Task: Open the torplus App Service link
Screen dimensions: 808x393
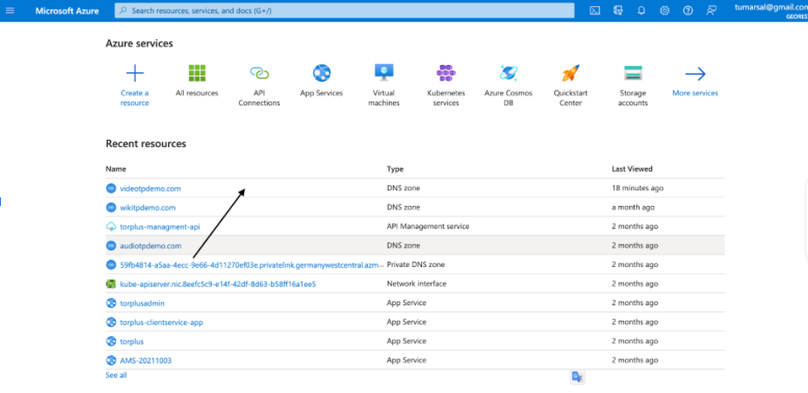Action: (x=132, y=342)
